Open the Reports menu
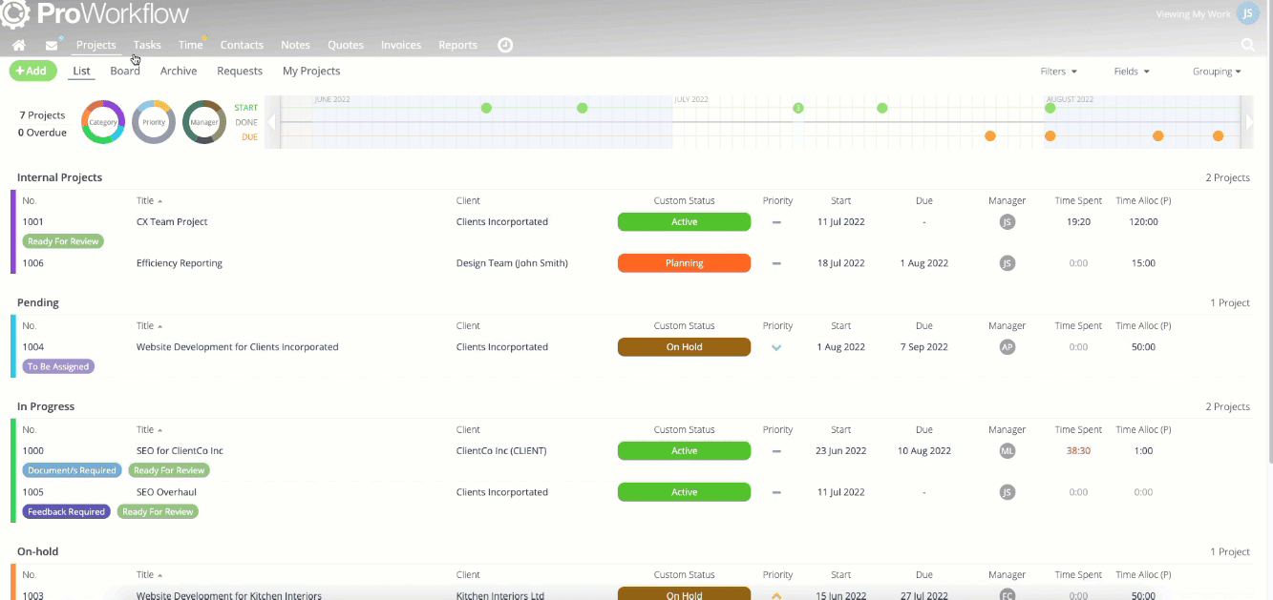This screenshot has height=600, width=1273. 457,45
